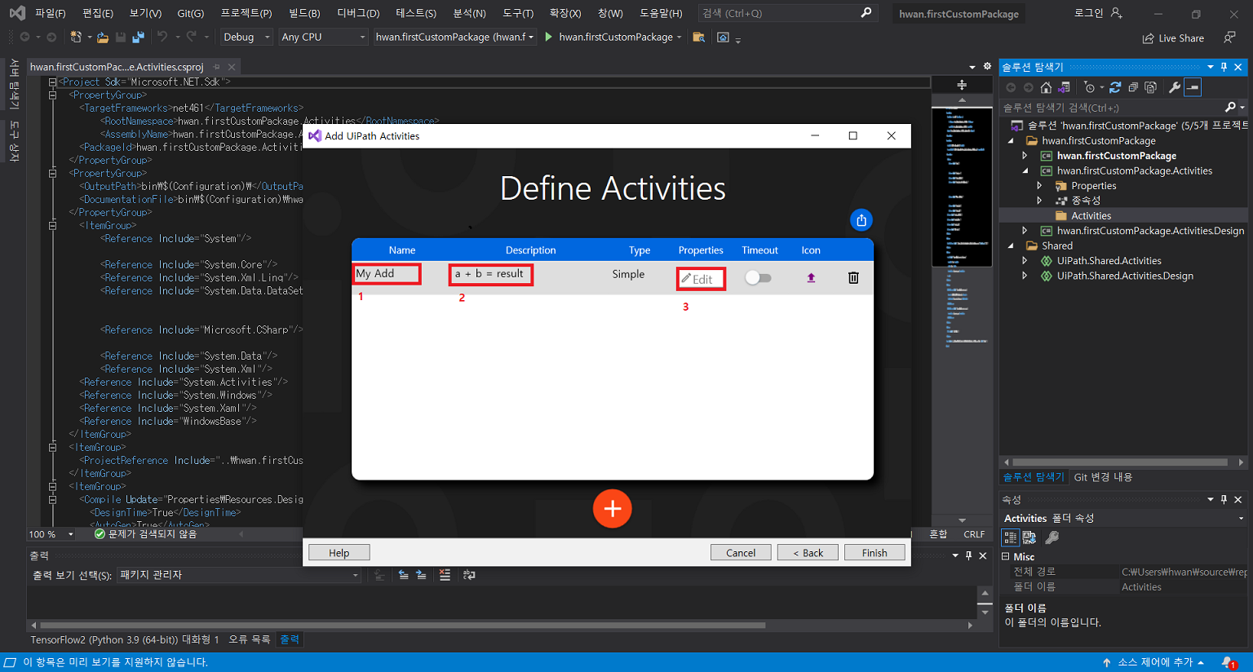1253x672 pixels.
Task: Click the Solution Explorer Home icon
Action: tap(1046, 87)
